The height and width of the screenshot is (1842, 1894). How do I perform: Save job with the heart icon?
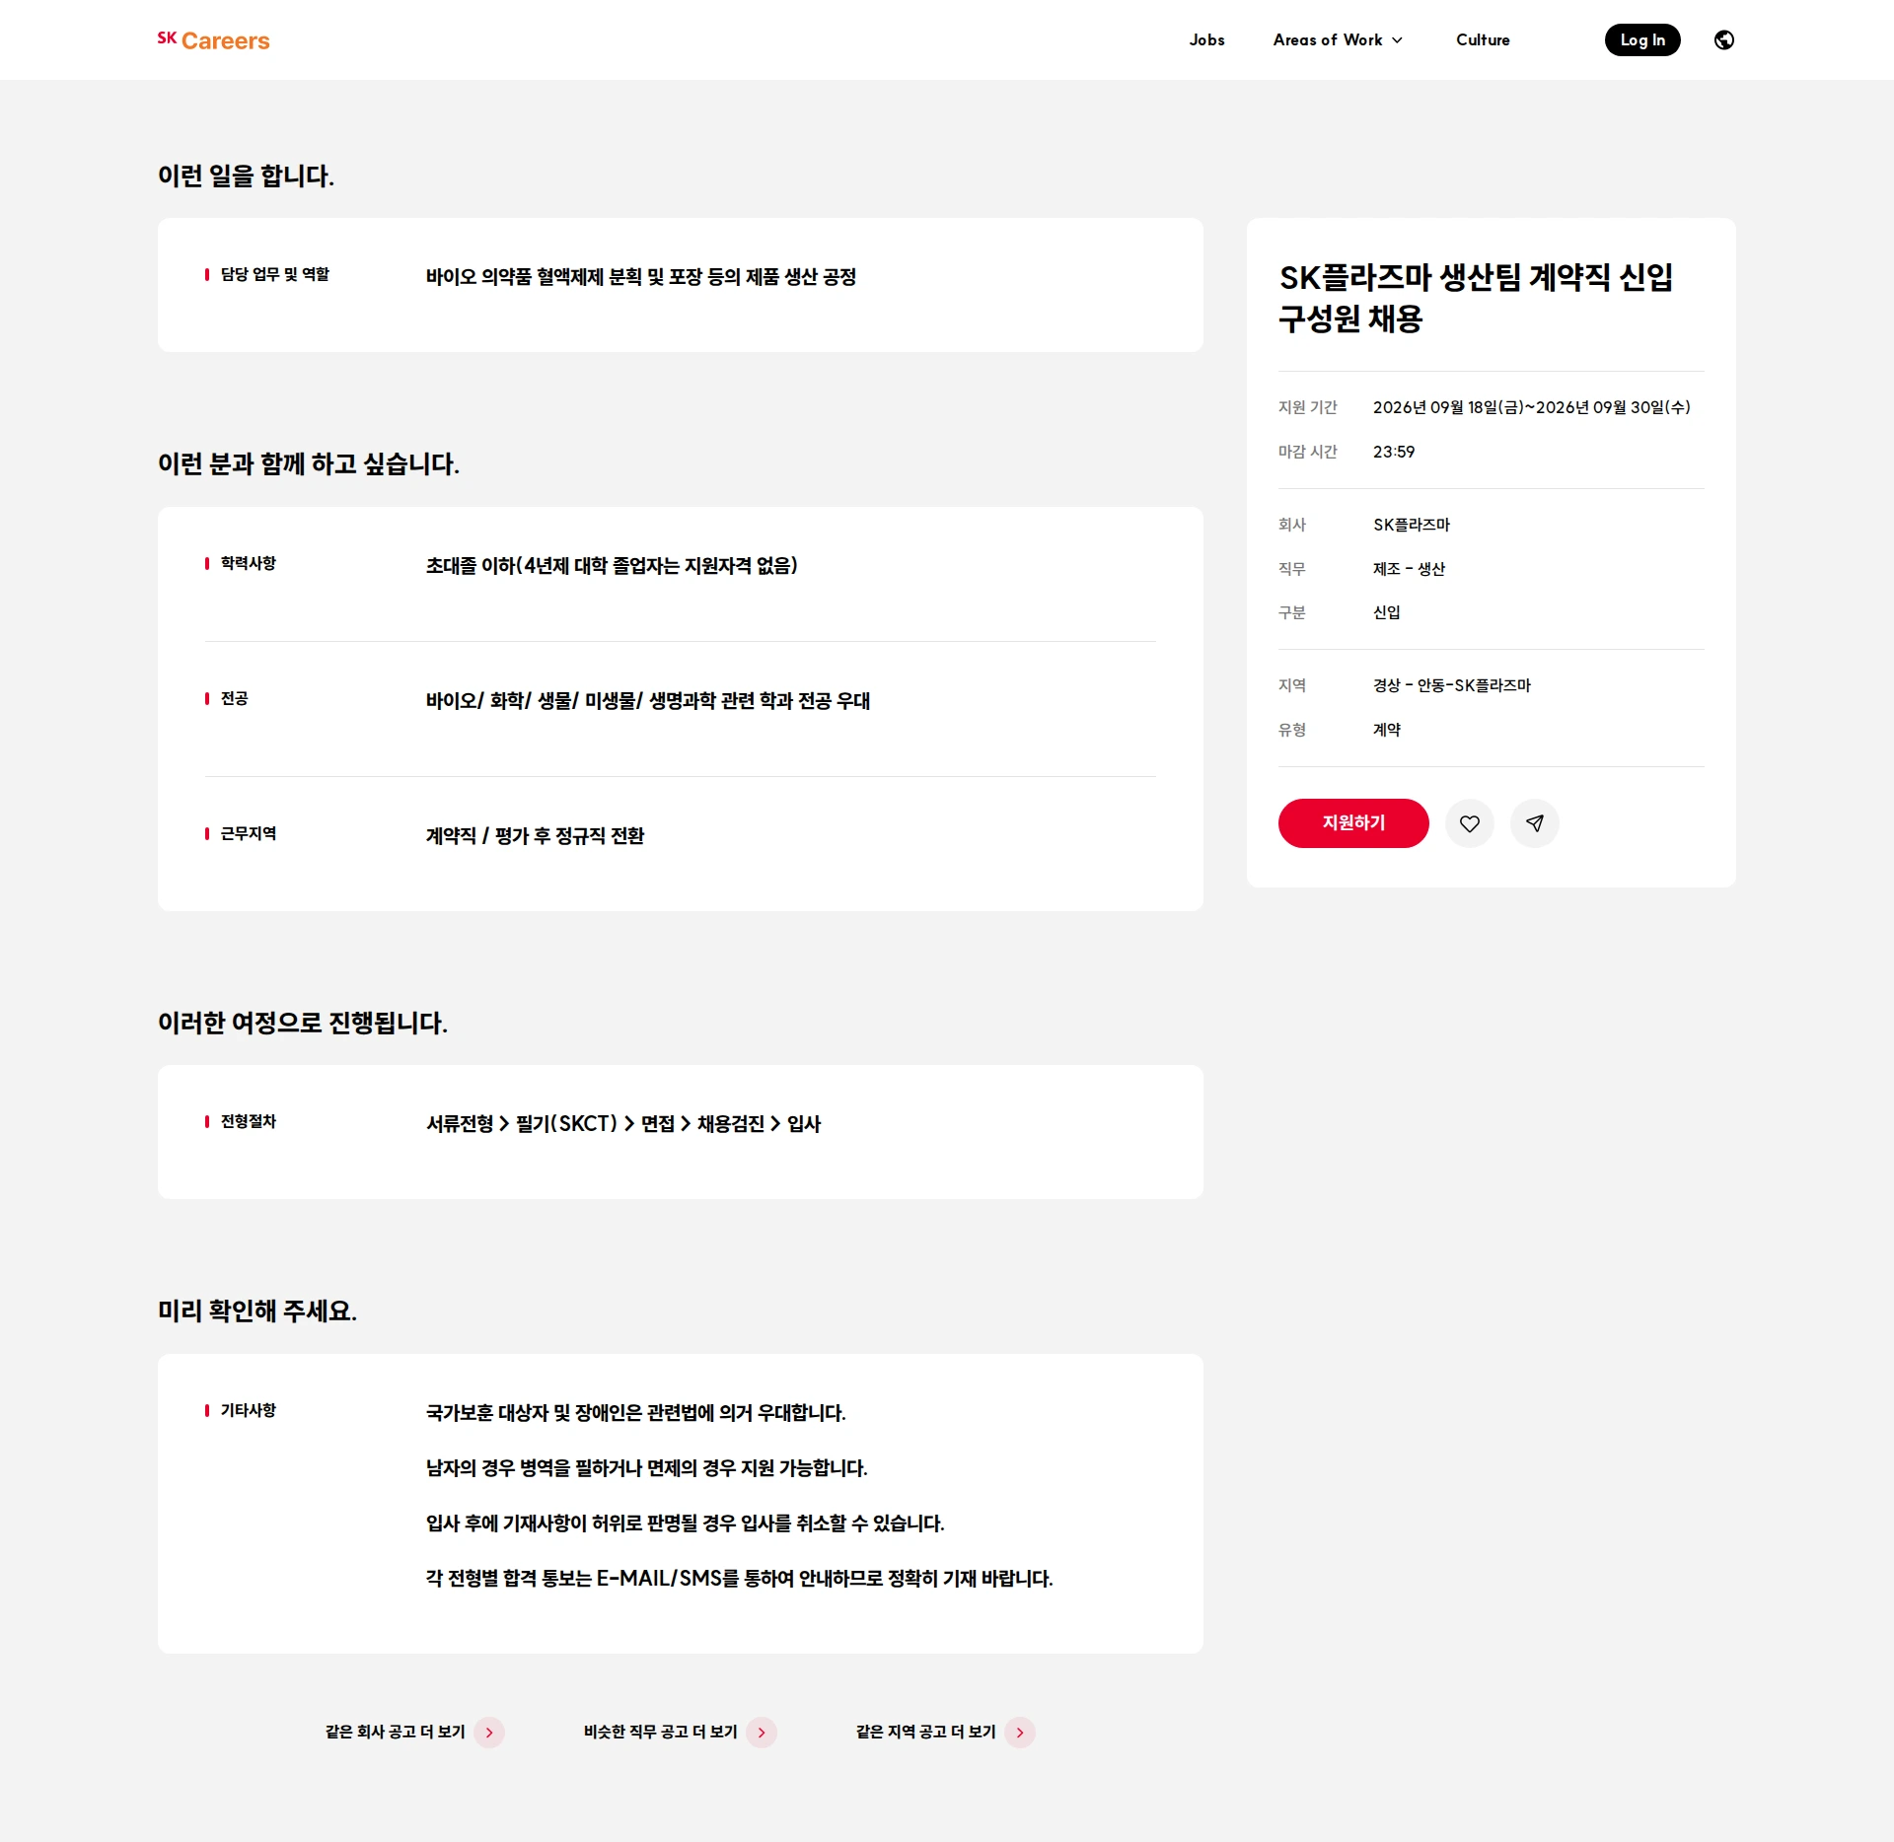point(1470,823)
